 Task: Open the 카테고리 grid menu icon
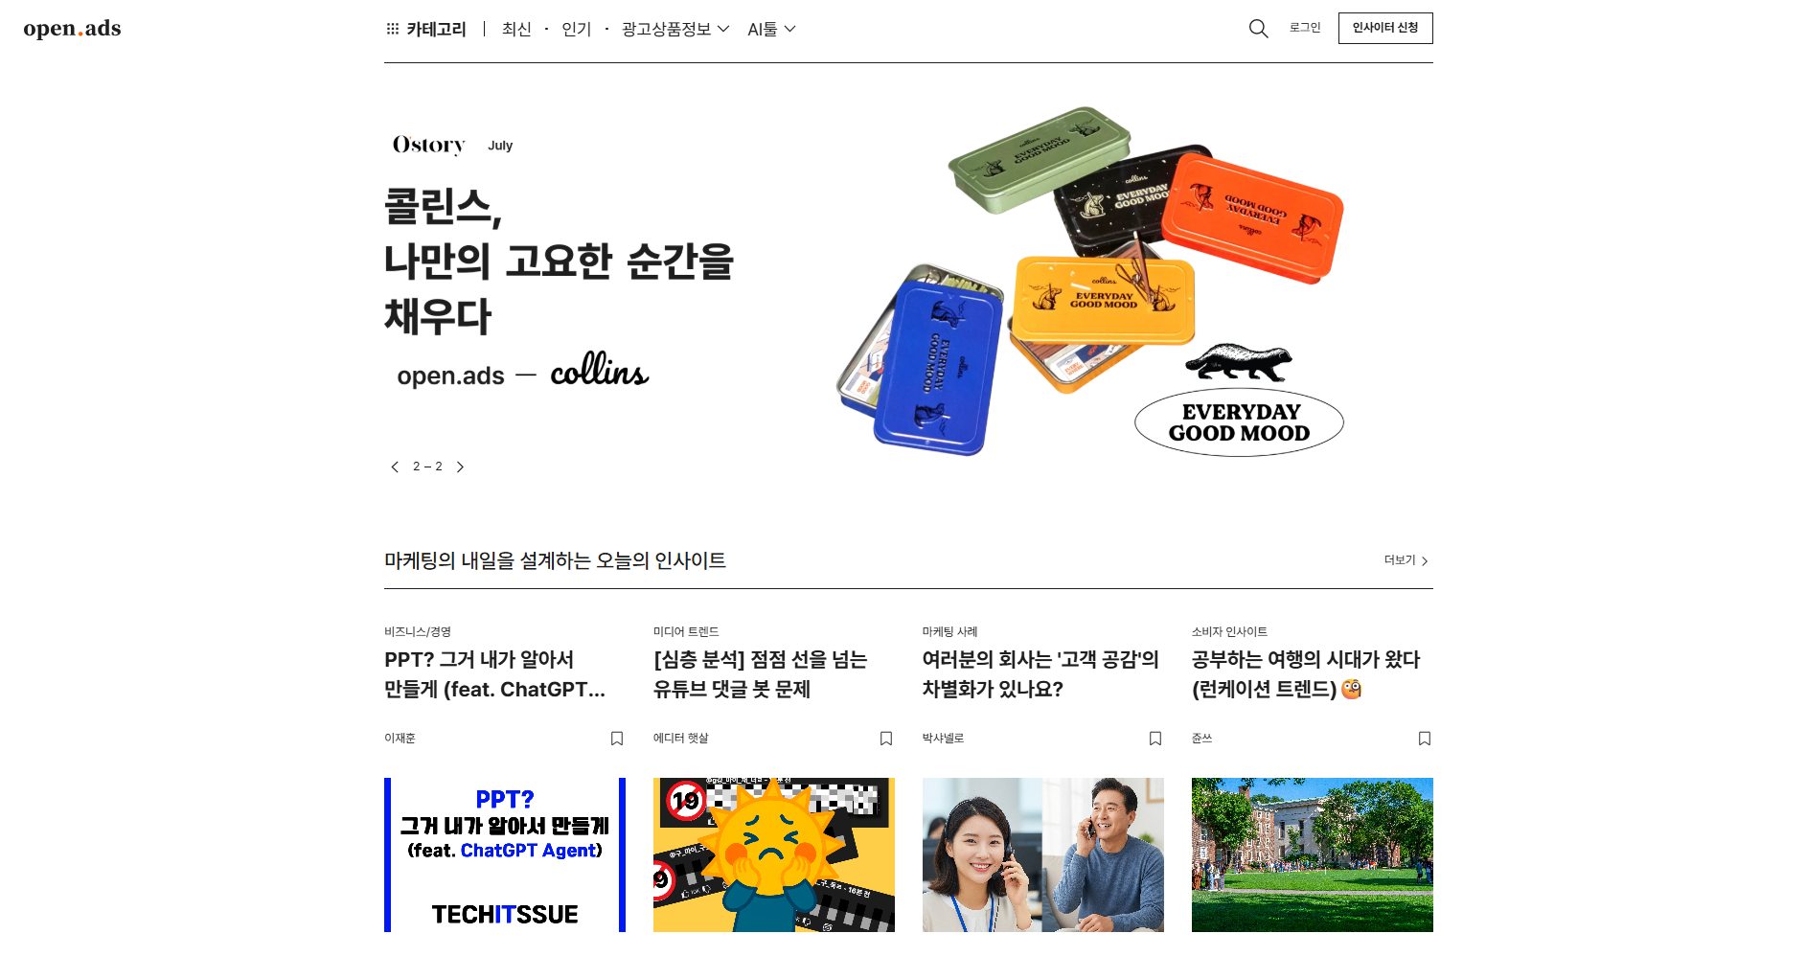click(392, 29)
